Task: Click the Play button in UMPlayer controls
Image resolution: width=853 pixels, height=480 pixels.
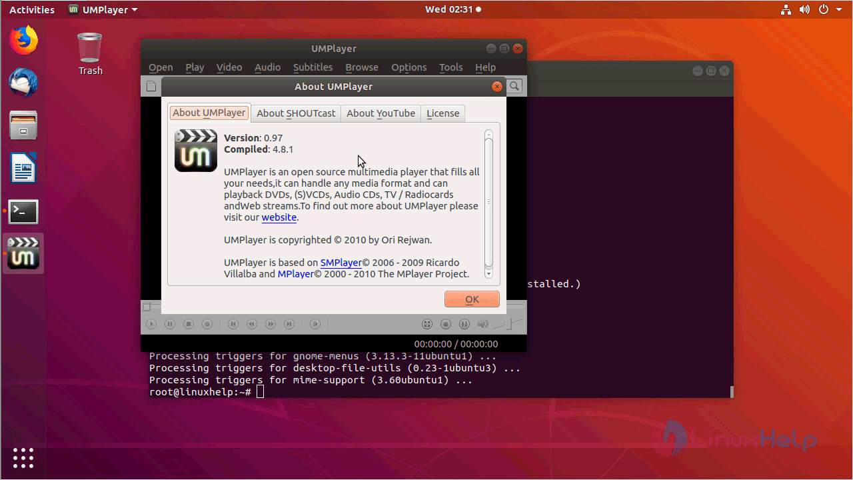Action: [151, 324]
